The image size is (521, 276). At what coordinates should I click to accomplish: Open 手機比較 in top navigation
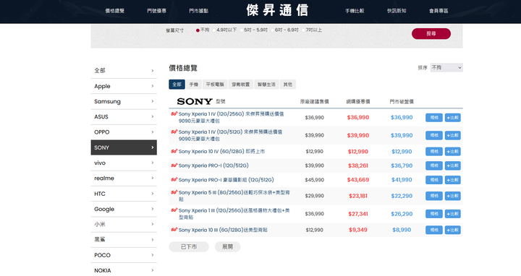pos(355,11)
